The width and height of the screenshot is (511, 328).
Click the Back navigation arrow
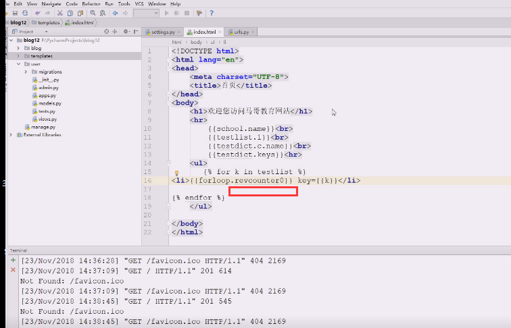(115, 13)
